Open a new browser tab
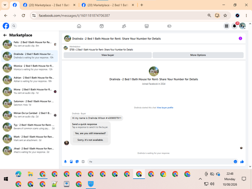The image size is (252, 189). 142,5
